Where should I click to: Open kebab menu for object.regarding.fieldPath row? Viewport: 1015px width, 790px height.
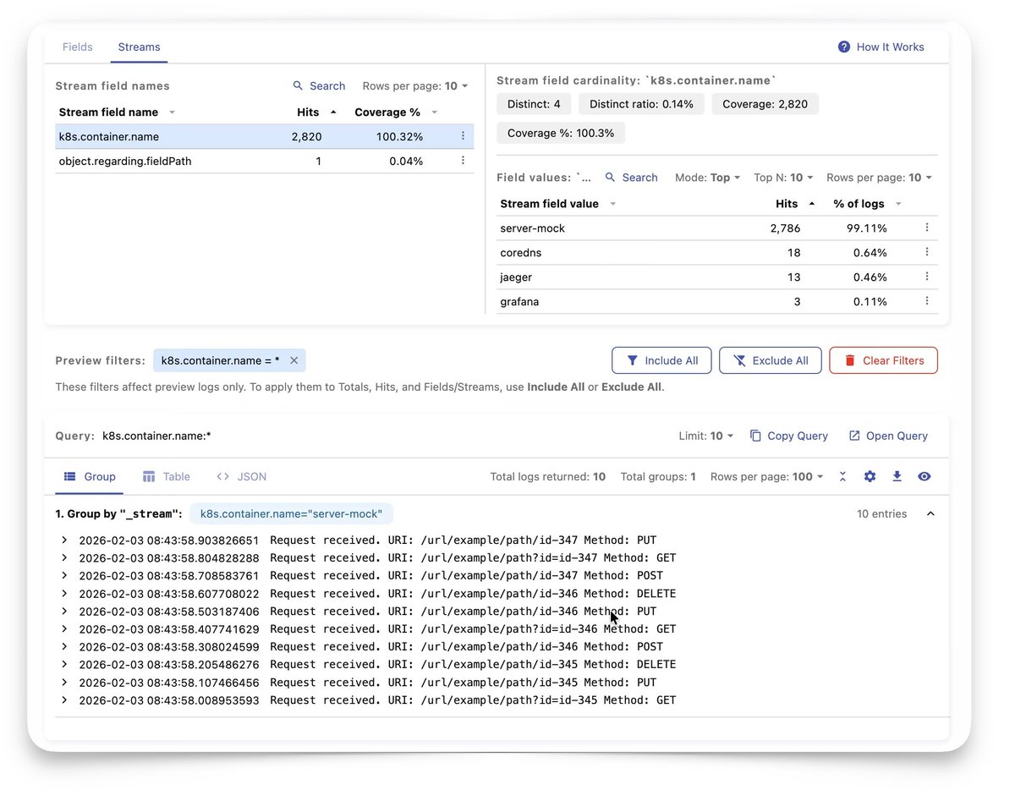(463, 161)
